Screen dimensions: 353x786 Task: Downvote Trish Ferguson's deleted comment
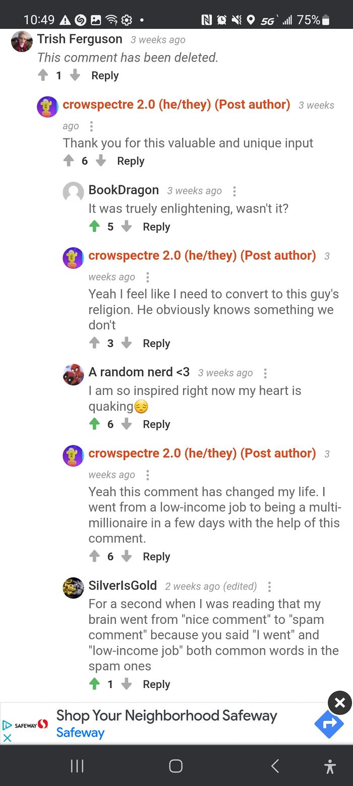[75, 75]
